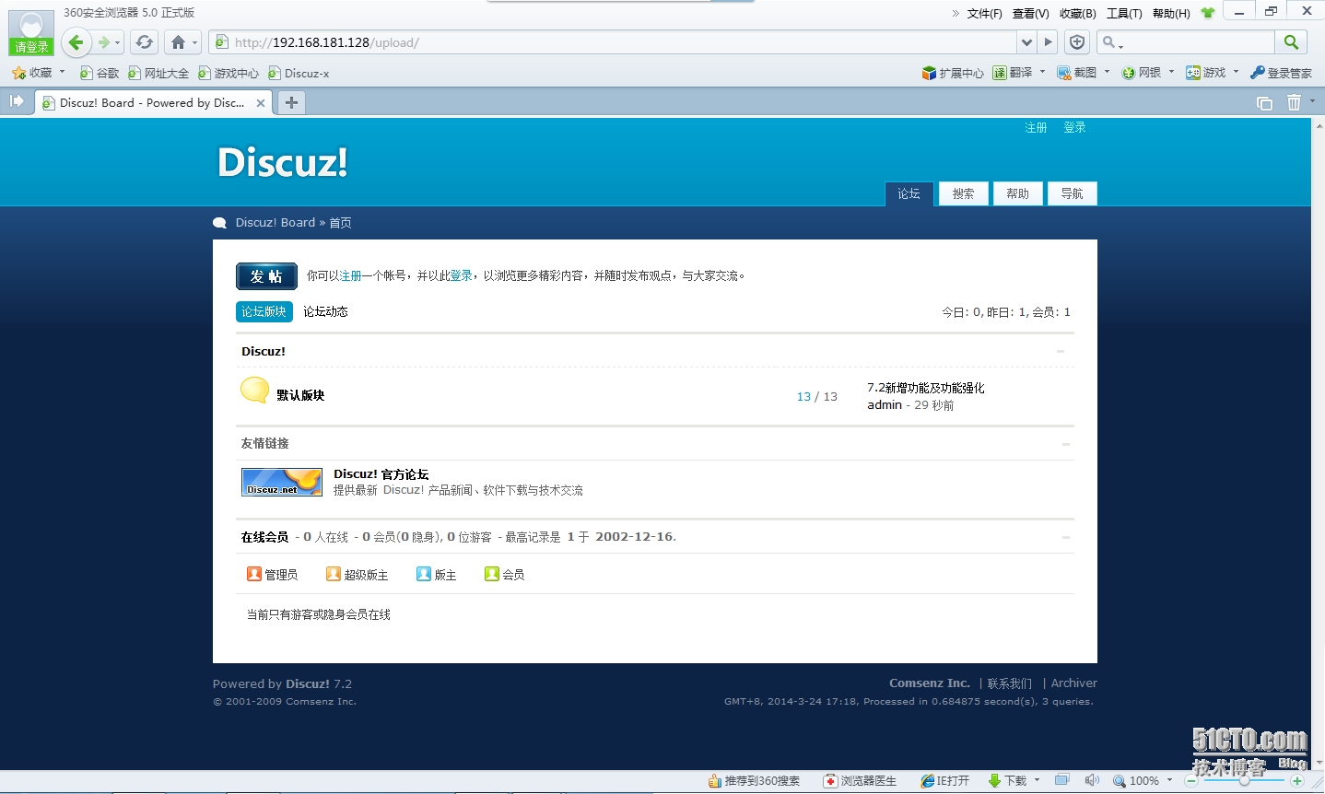Click 推荐到360搜索 thumbs-up in status bar
This screenshot has height=794, width=1325.
tap(754, 781)
